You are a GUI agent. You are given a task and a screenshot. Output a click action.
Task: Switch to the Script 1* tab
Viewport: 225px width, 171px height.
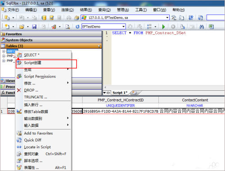(x=120, y=93)
